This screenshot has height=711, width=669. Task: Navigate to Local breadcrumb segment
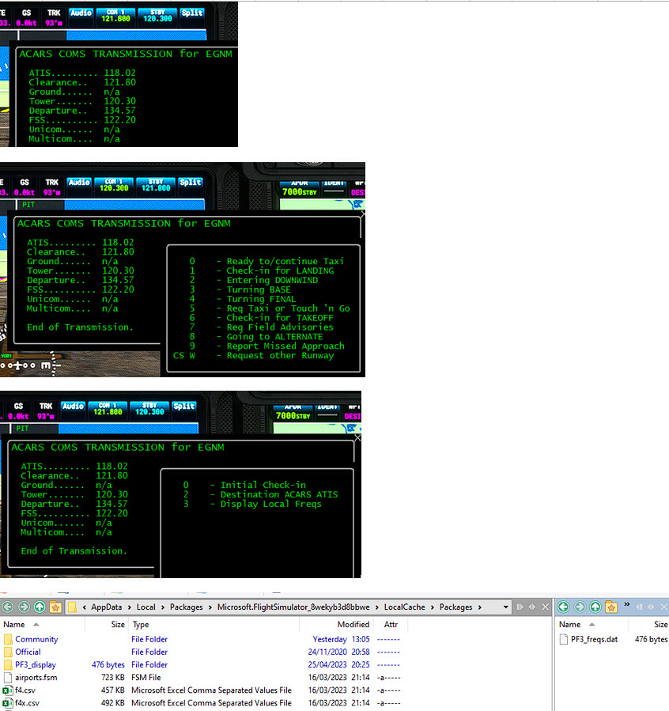click(146, 607)
